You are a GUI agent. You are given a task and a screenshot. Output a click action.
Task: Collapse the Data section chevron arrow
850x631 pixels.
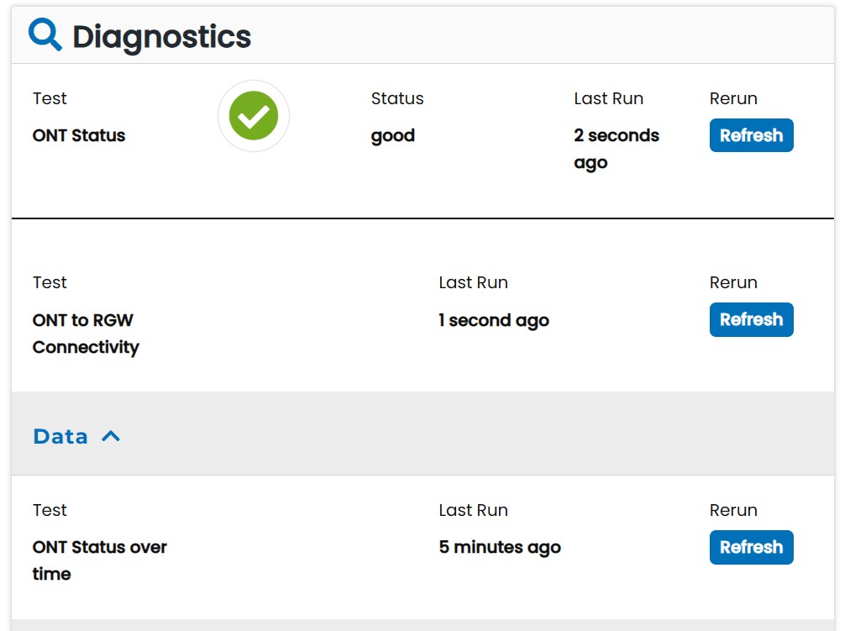pos(111,436)
